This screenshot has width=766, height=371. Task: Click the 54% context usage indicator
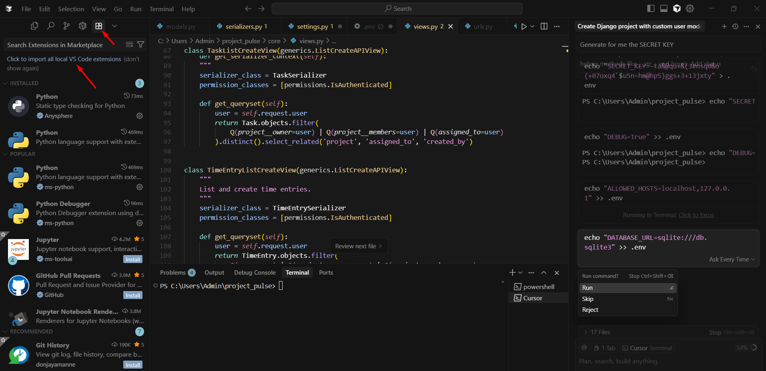click(x=746, y=348)
